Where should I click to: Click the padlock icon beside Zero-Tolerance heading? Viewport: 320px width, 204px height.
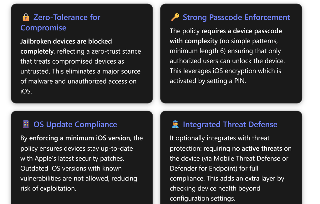(x=26, y=17)
